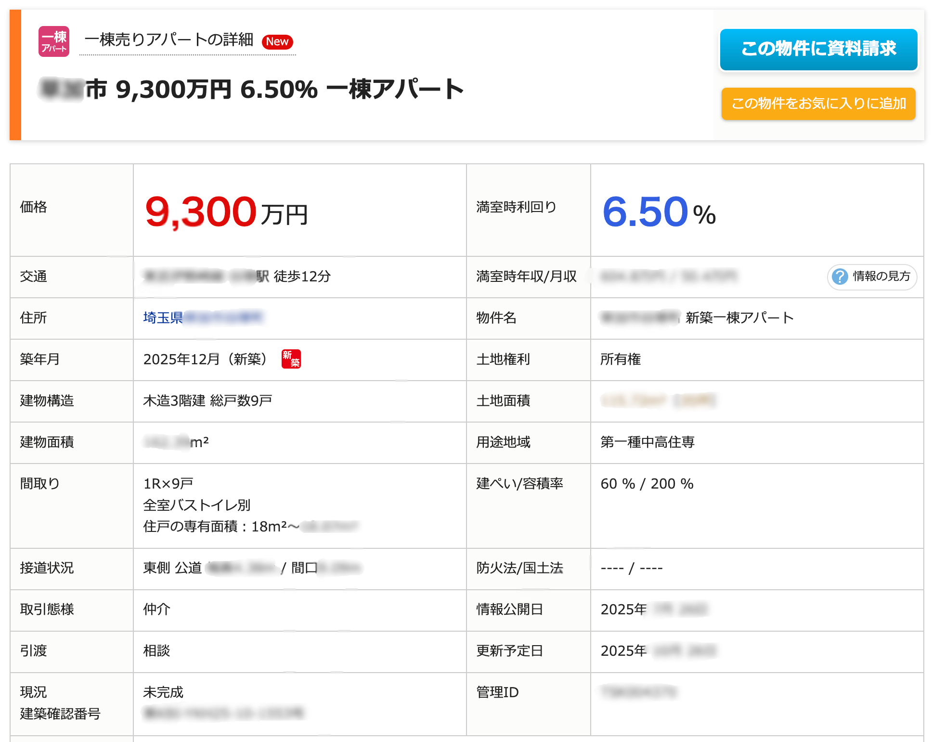Click the red New badge
The image size is (932, 742).
coord(277,41)
